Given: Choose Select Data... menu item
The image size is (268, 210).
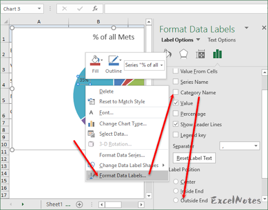Looking at the screenshot, I should [x=114, y=134].
